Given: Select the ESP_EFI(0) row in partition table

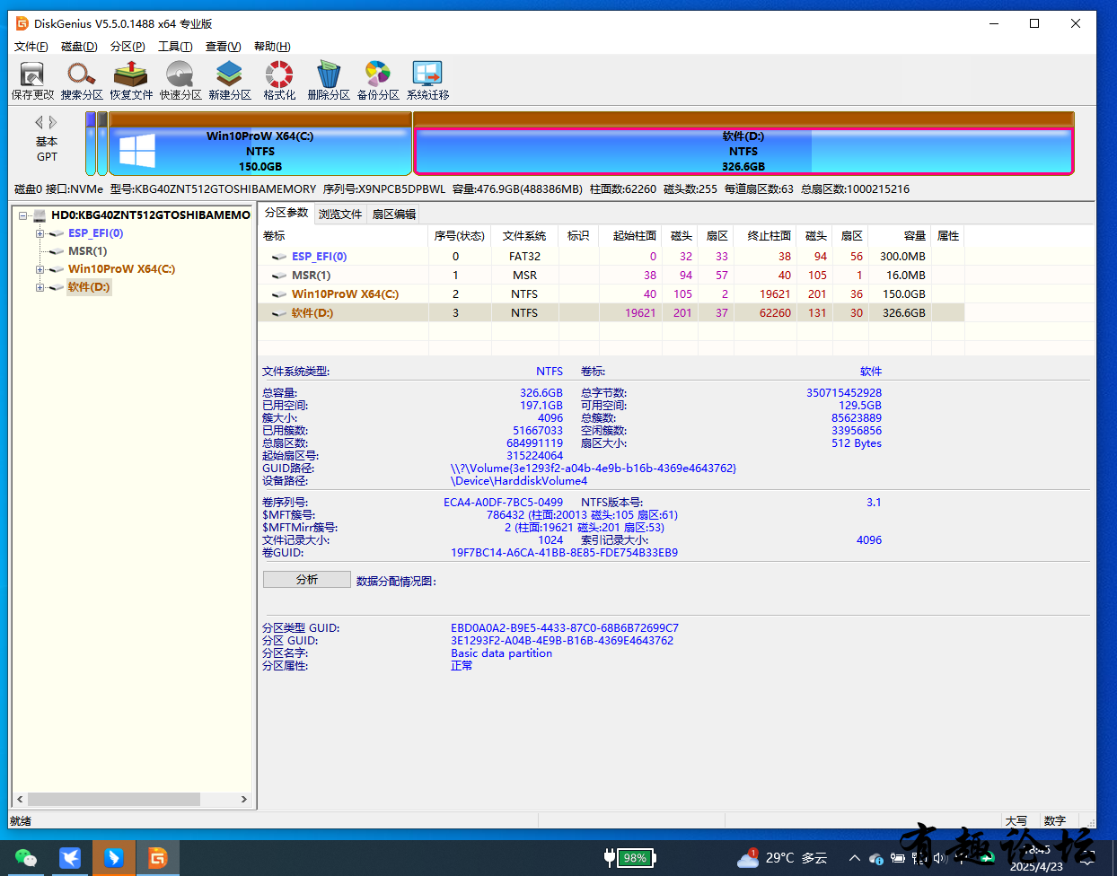Looking at the screenshot, I should pyautogui.click(x=611, y=257).
